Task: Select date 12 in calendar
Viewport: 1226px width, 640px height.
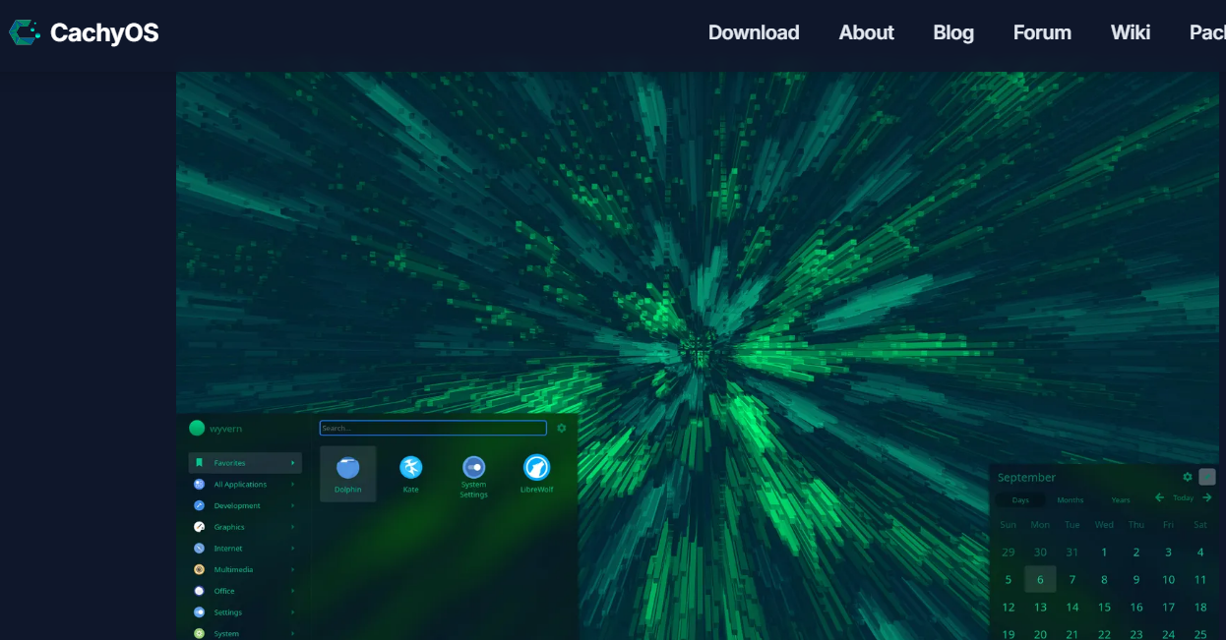Action: [1009, 607]
